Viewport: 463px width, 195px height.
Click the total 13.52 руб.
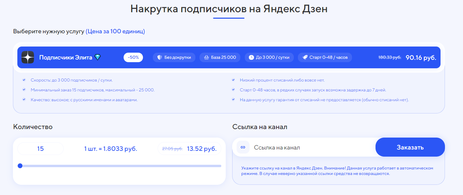202,149
